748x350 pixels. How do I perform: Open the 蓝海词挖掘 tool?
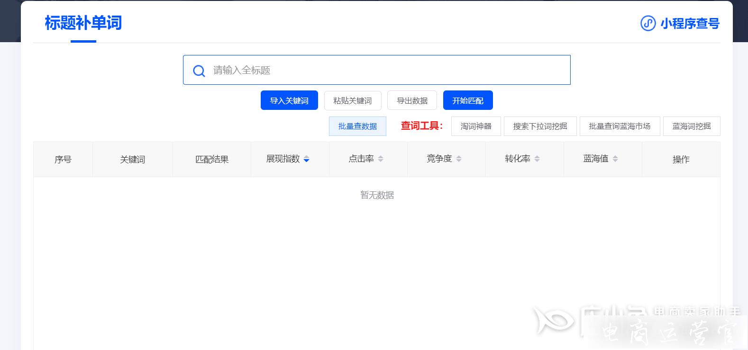click(x=692, y=126)
